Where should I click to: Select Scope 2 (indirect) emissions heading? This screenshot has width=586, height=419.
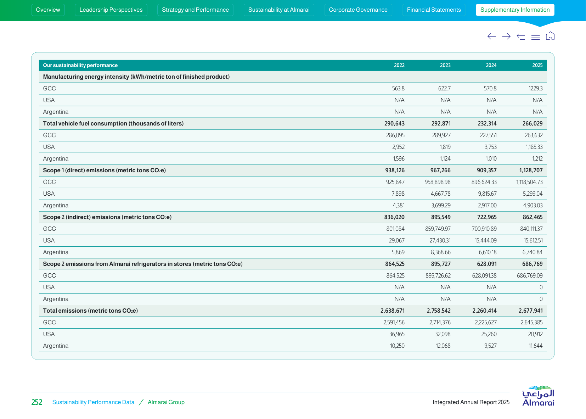(107, 217)
